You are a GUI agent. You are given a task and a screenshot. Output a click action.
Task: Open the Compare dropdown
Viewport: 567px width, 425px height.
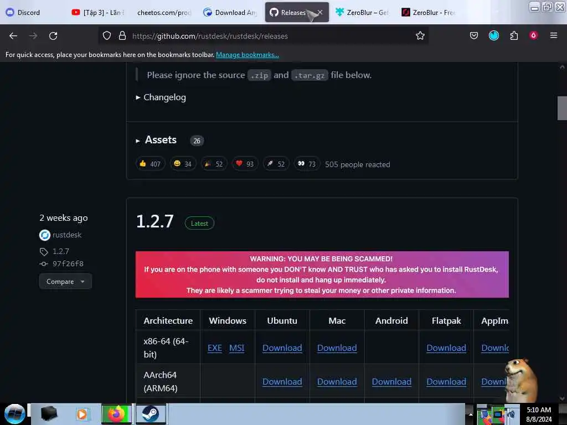point(65,282)
